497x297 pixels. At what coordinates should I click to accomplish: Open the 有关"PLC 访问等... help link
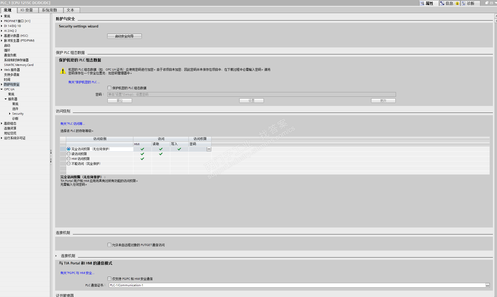click(x=72, y=124)
